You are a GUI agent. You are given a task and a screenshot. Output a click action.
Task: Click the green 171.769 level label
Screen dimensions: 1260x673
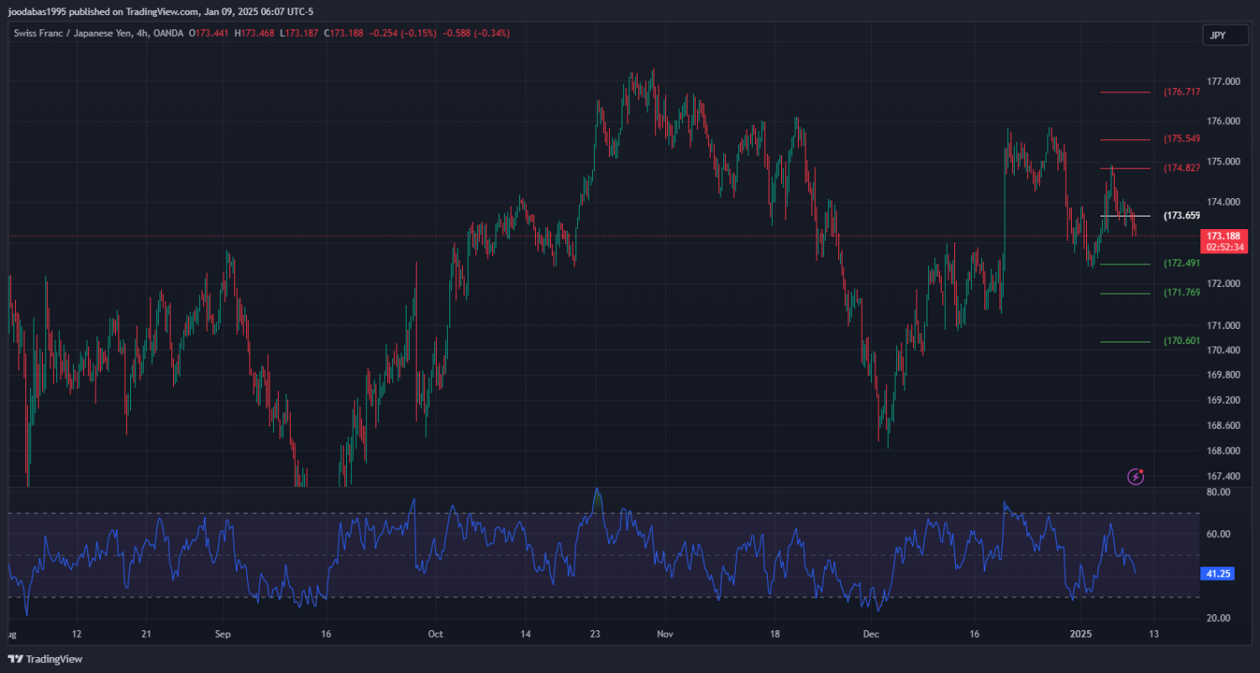(1181, 293)
